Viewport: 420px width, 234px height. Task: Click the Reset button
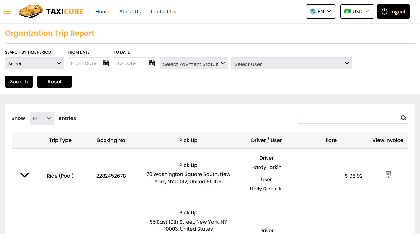55,82
